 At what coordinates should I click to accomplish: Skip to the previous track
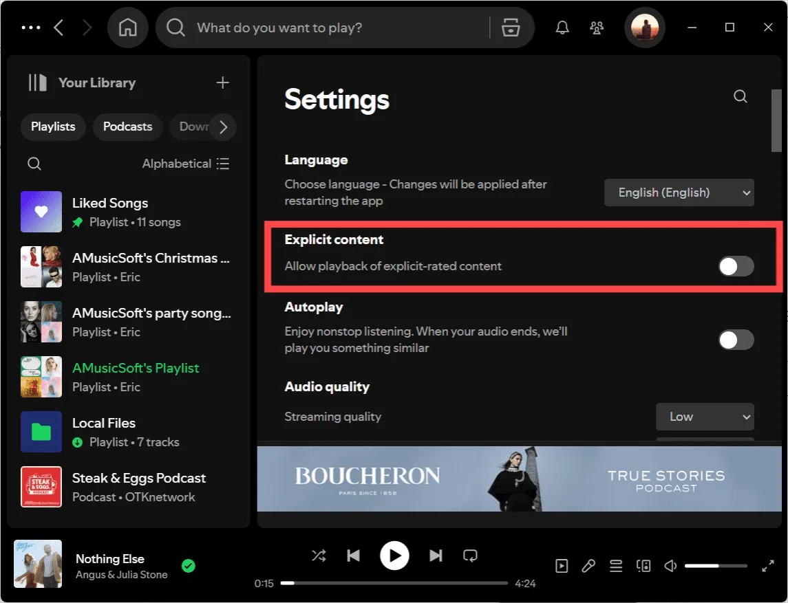(x=353, y=556)
